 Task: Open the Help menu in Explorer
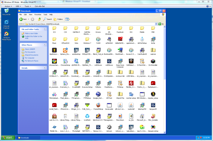tap(51, 15)
